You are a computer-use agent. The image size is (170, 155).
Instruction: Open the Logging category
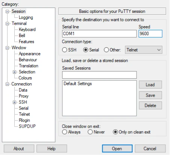(26, 17)
